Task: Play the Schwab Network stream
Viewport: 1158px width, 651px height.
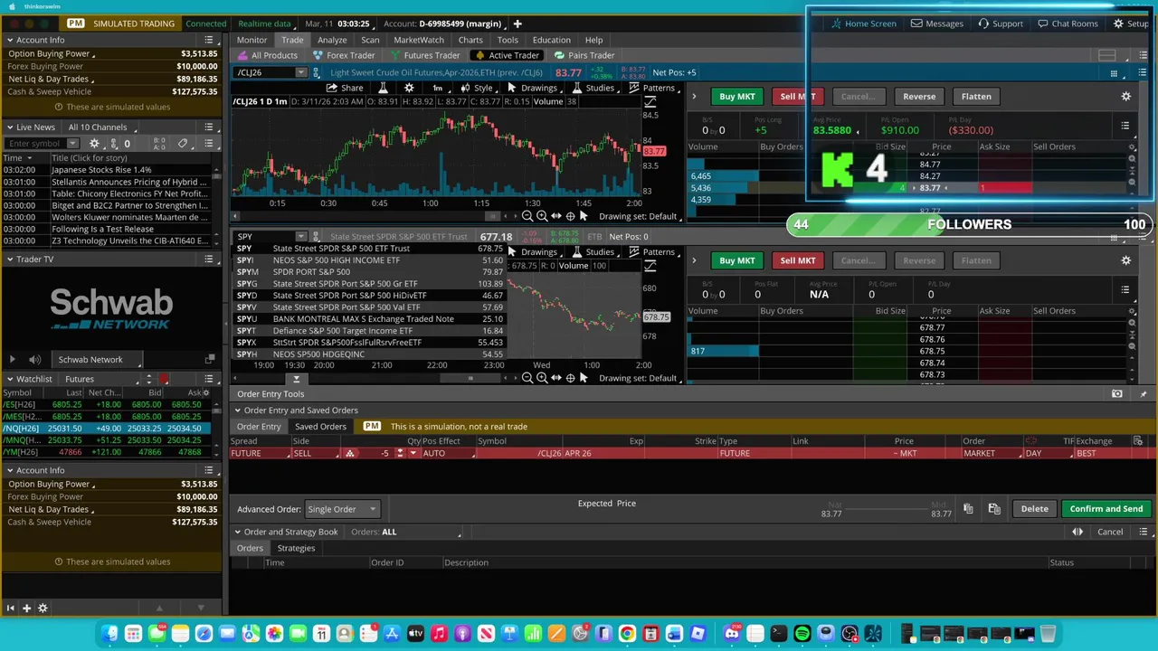Action: pyautogui.click(x=12, y=359)
